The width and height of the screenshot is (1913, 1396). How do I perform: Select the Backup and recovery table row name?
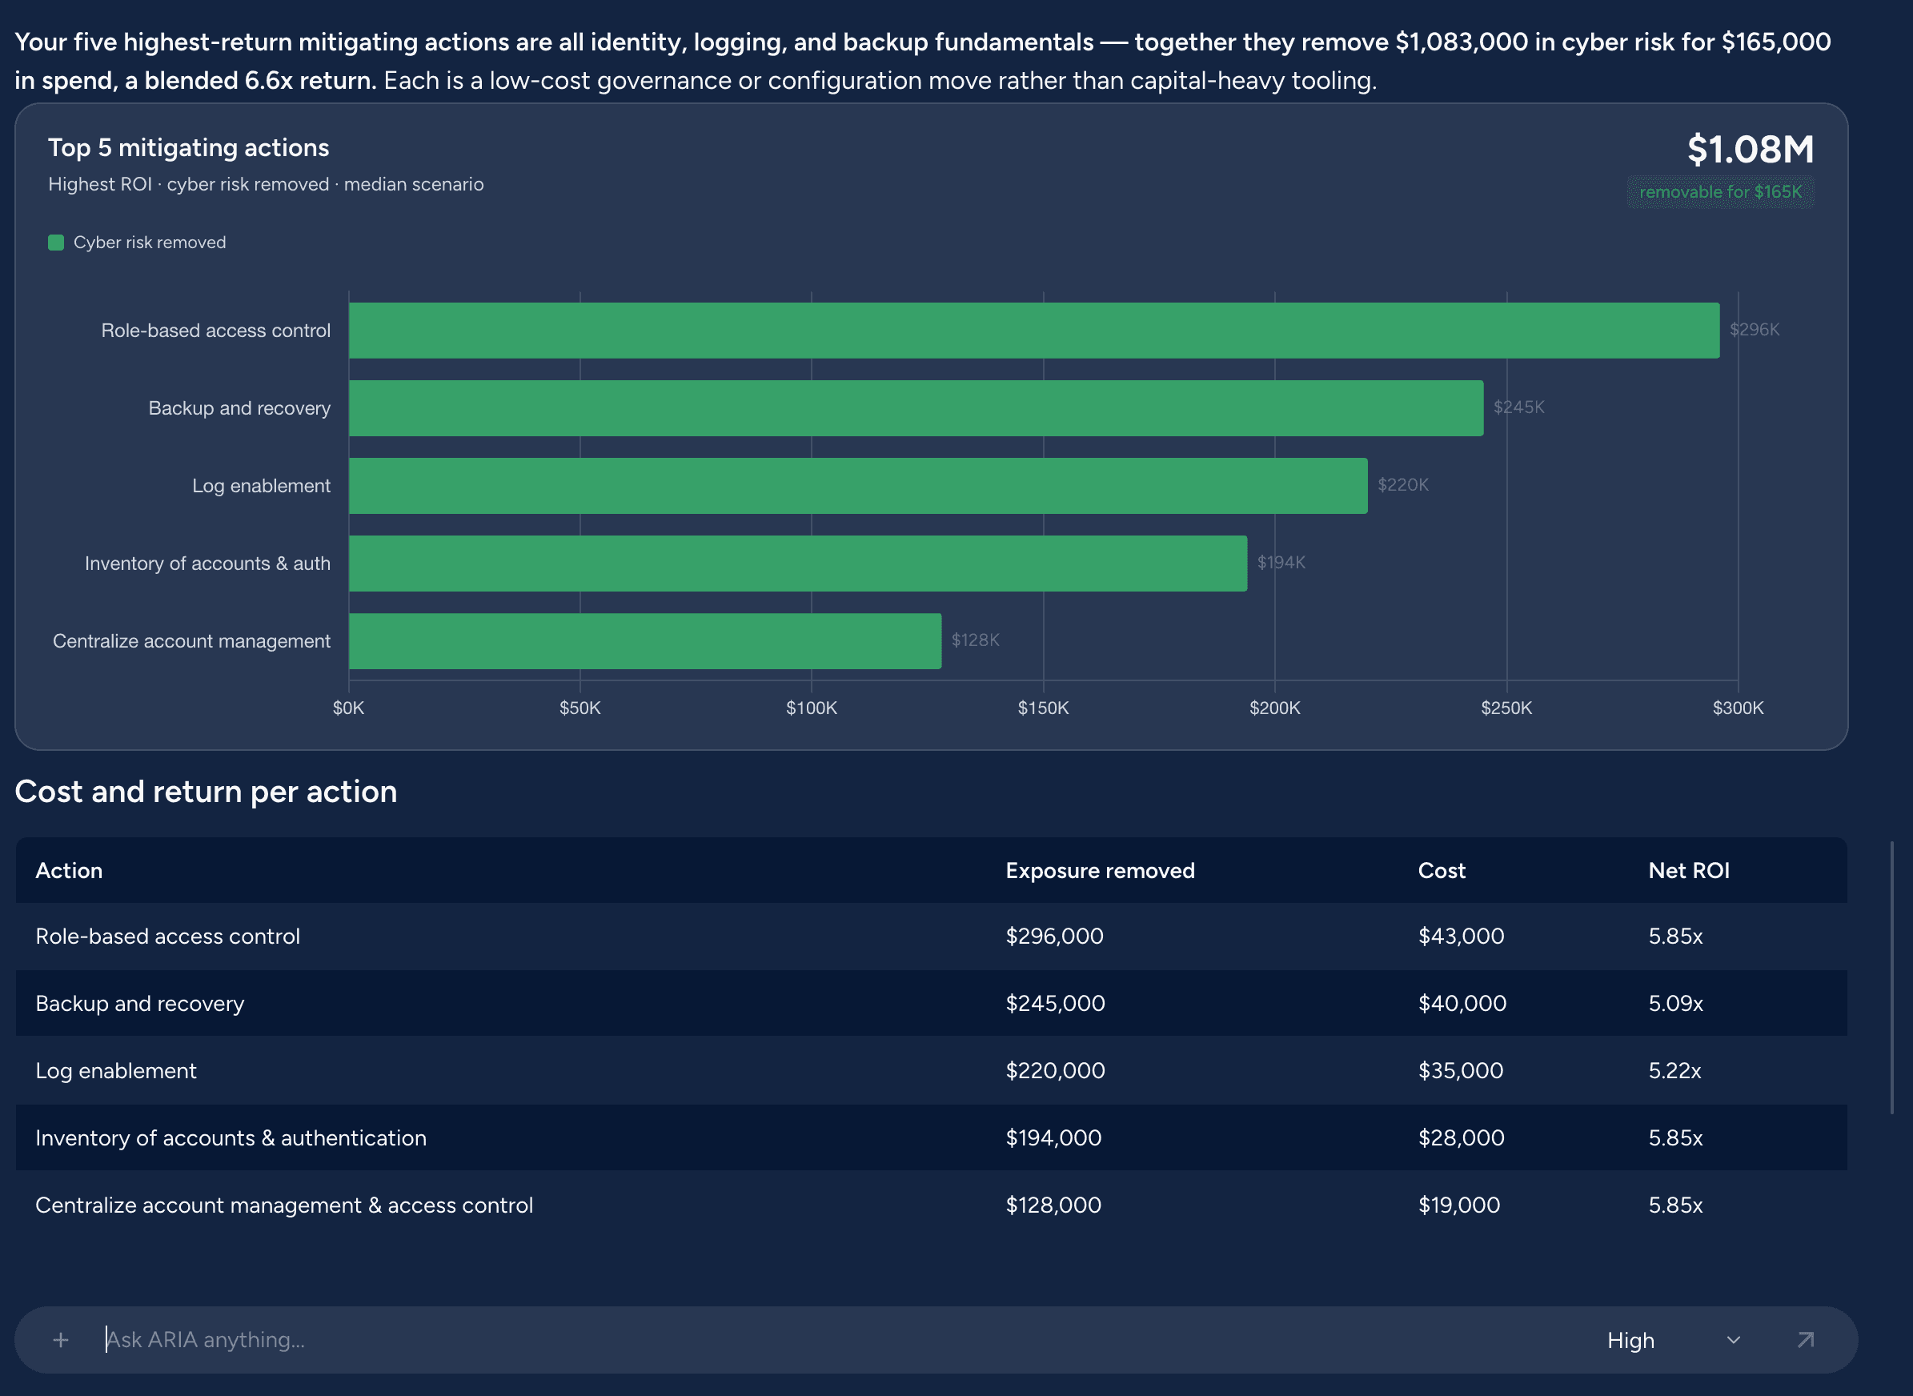pos(139,1004)
